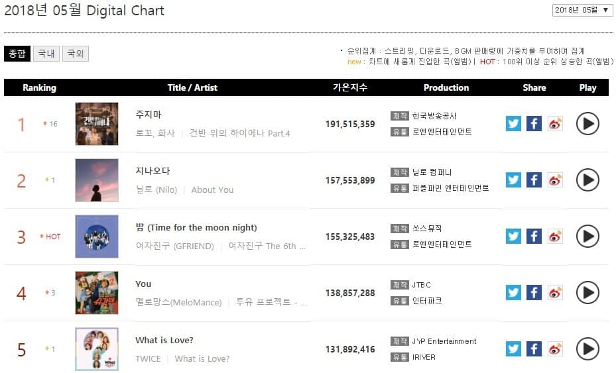
Task: Switch to the 국내 tab
Action: click(46, 54)
